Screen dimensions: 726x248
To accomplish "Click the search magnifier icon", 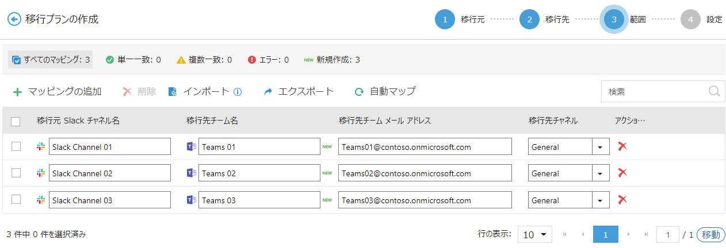I will point(714,91).
